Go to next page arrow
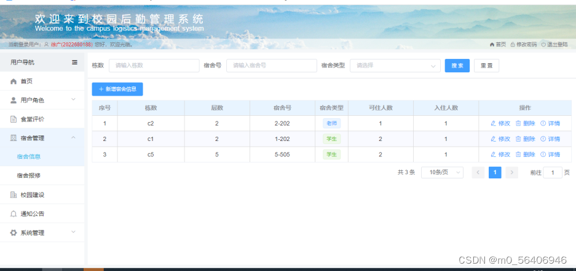Viewport: 576px width, 271px height. (x=511, y=172)
